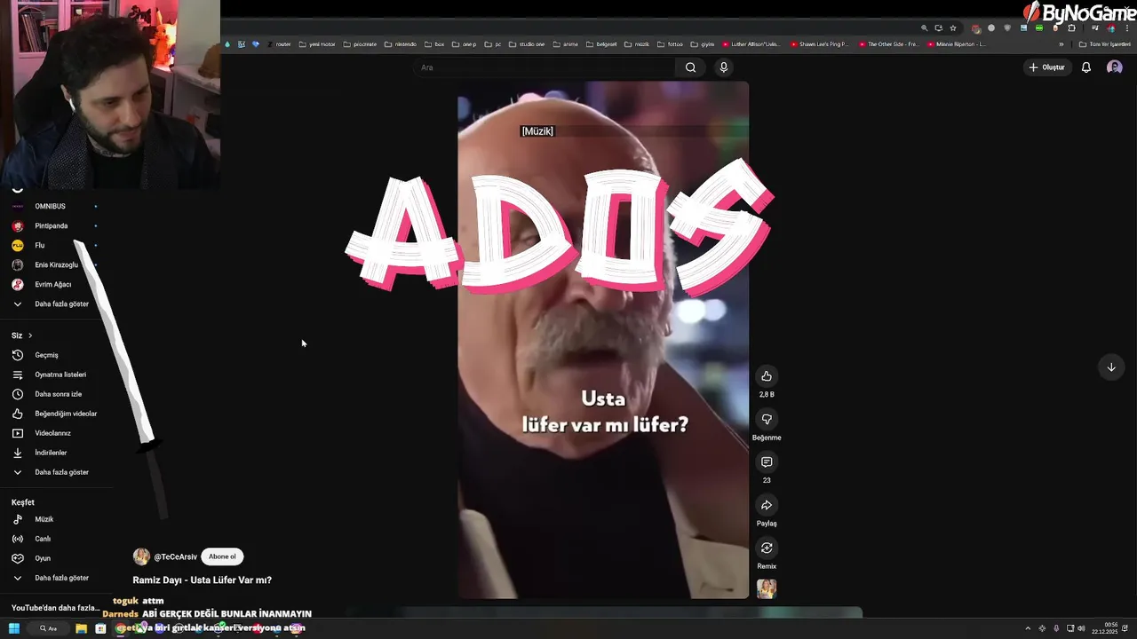Open the 'müzik' bookmark folder
Image resolution: width=1137 pixels, height=639 pixels.
[637, 43]
